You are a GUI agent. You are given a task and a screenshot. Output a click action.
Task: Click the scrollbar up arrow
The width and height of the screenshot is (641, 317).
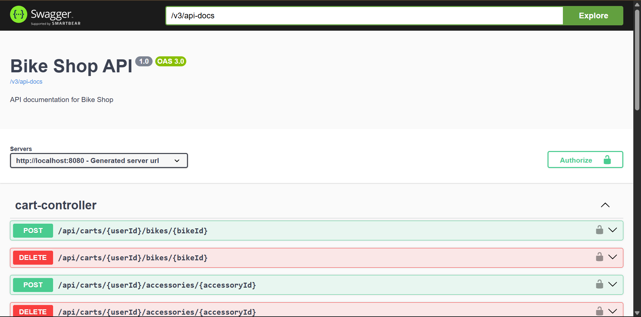(x=637, y=4)
